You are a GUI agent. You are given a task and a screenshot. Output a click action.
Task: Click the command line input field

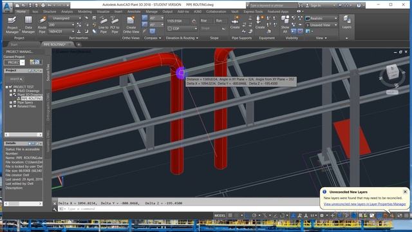tap(189, 209)
